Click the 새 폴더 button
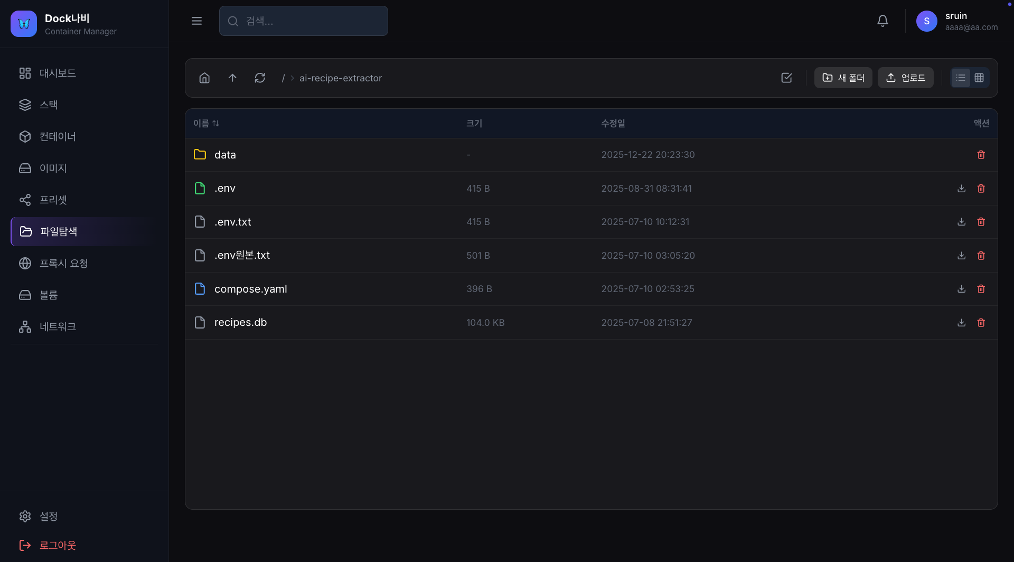 pyautogui.click(x=843, y=78)
